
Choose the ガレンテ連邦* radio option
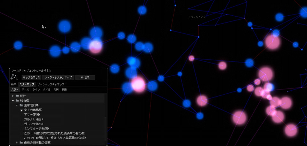tap(21, 124)
